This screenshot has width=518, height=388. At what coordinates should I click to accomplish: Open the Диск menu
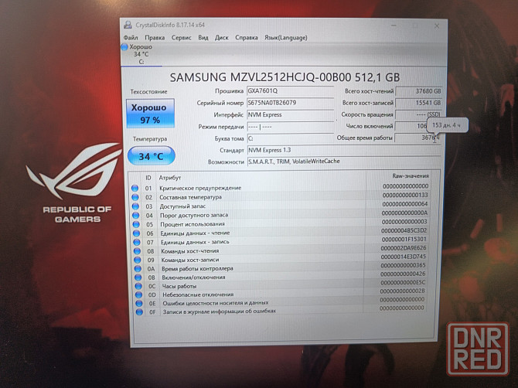pyautogui.click(x=221, y=38)
